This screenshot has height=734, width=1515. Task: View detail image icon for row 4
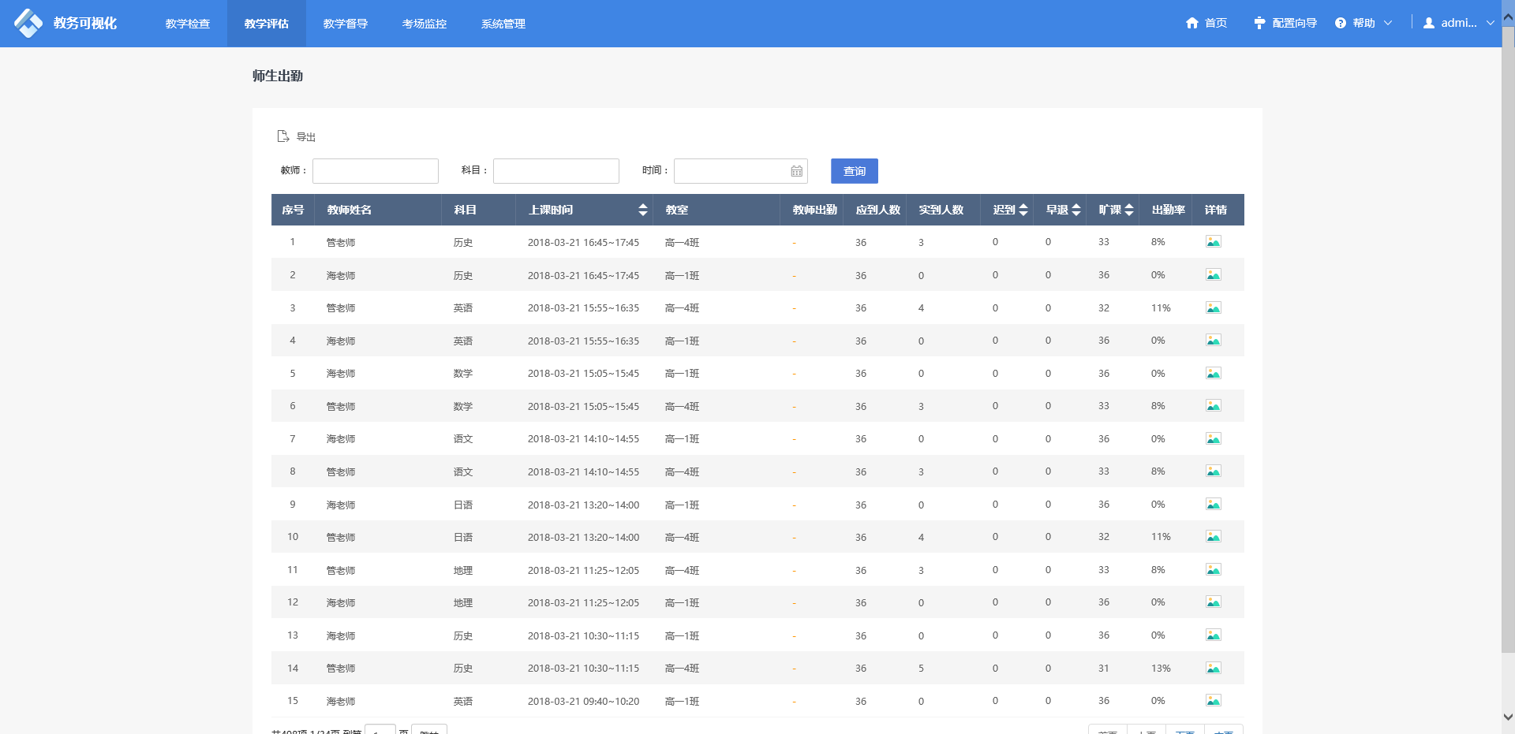tap(1214, 341)
